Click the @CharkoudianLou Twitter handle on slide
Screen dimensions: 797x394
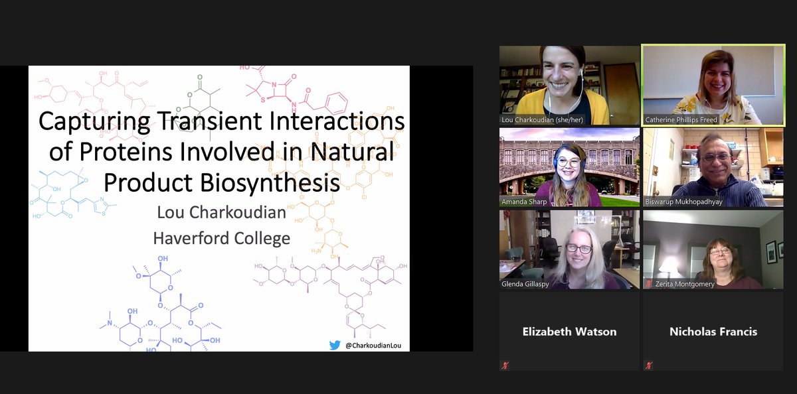(373, 345)
